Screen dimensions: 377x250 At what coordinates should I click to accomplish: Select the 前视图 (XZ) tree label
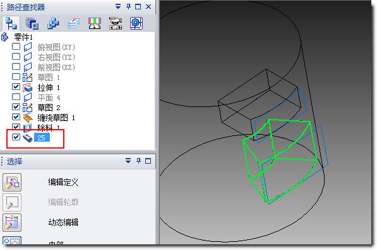pos(56,67)
